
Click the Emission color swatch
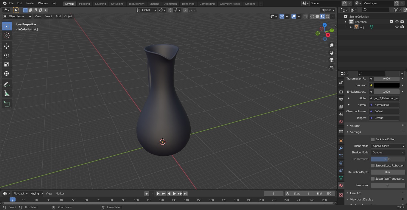[x=387, y=85]
